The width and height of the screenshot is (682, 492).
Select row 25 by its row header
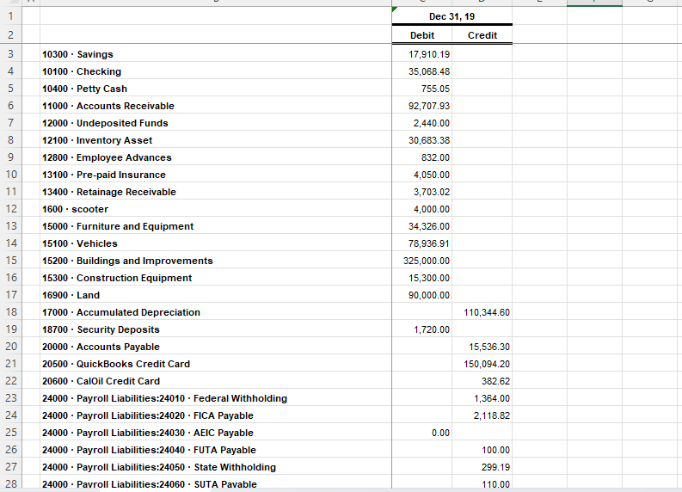[x=10, y=432]
